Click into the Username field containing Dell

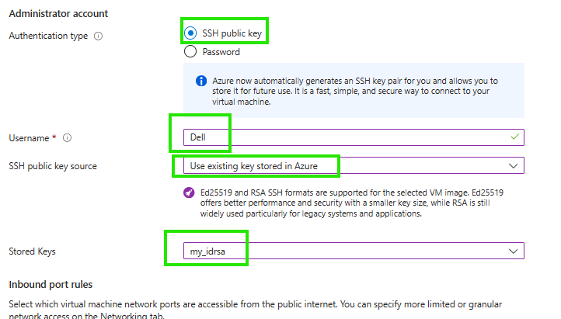[x=350, y=137]
